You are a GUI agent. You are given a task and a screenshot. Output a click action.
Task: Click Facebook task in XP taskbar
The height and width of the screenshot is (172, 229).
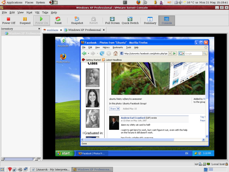click(92, 153)
